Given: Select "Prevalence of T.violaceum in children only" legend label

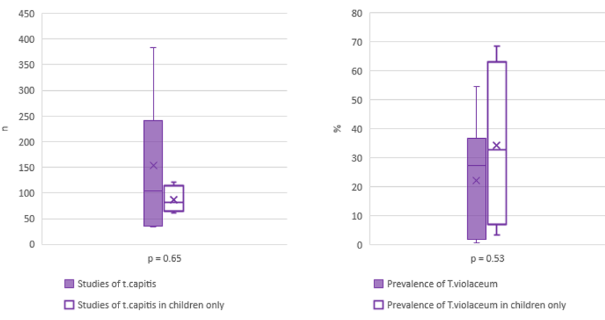Looking at the screenshot, I should click(477, 305).
